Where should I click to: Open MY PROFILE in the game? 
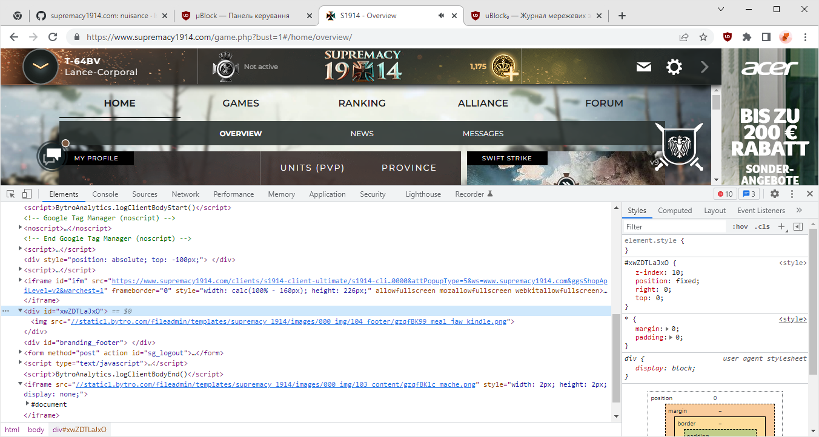pos(97,157)
